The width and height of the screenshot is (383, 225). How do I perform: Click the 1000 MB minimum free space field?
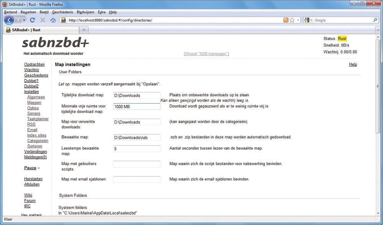tap(137, 107)
